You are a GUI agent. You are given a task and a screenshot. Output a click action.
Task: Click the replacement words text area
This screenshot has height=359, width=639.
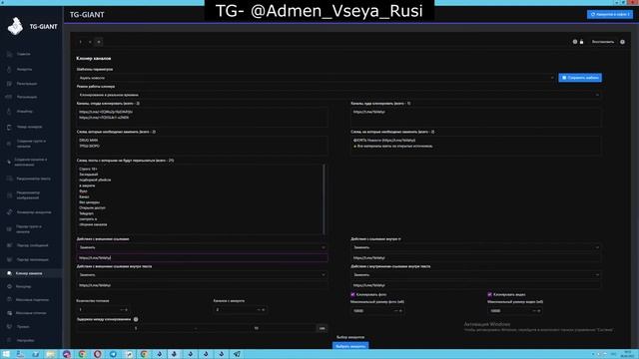point(475,146)
